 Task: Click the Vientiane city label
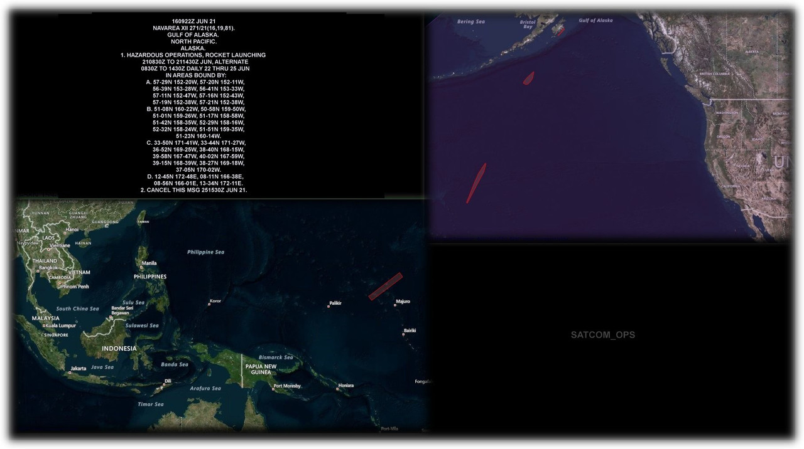[60, 246]
